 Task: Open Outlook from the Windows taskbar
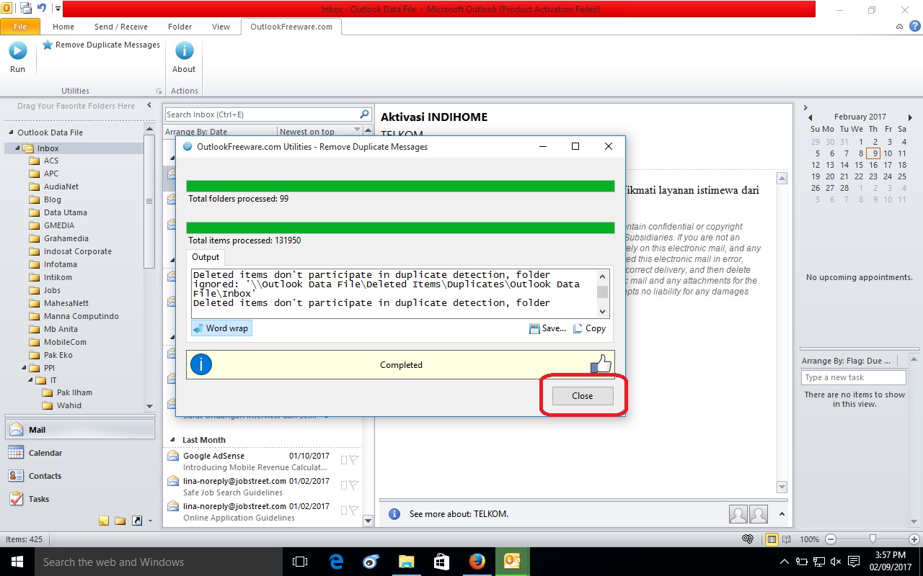click(513, 561)
